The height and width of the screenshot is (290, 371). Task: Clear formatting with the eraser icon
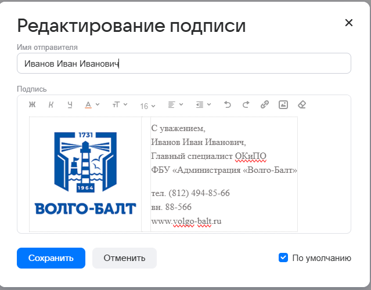(301, 105)
